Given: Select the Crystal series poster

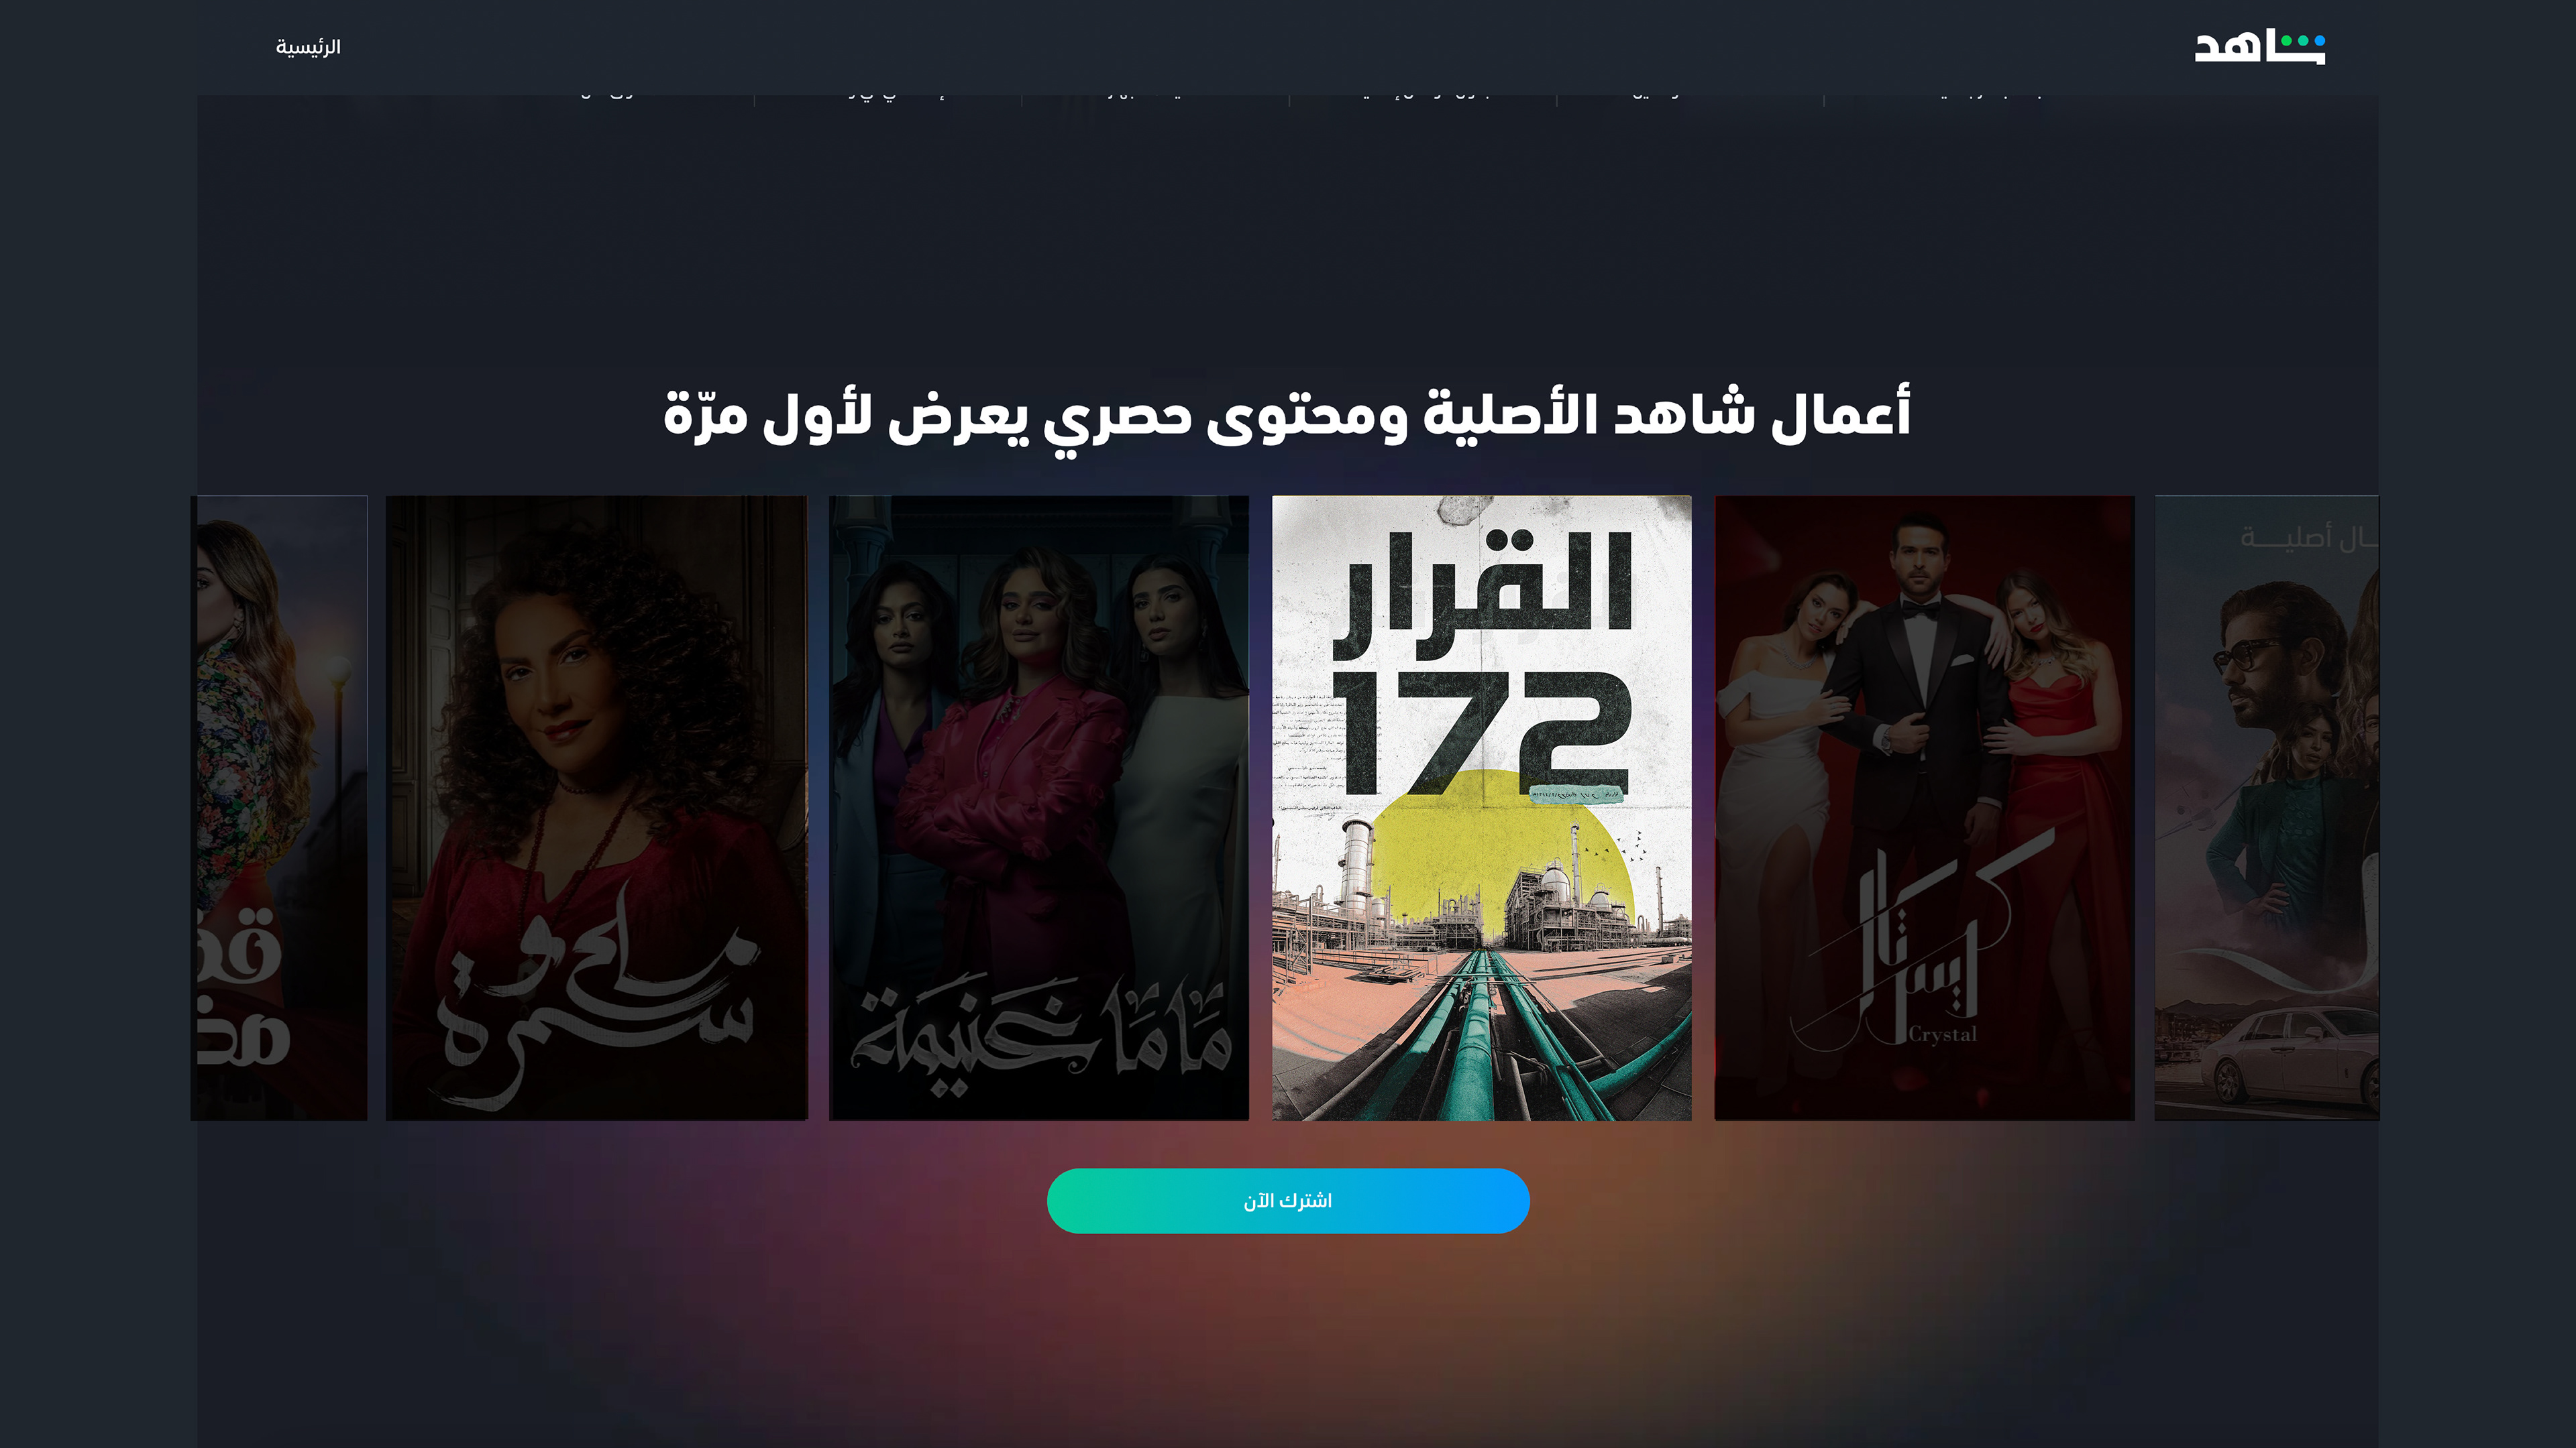Looking at the screenshot, I should (x=1924, y=807).
